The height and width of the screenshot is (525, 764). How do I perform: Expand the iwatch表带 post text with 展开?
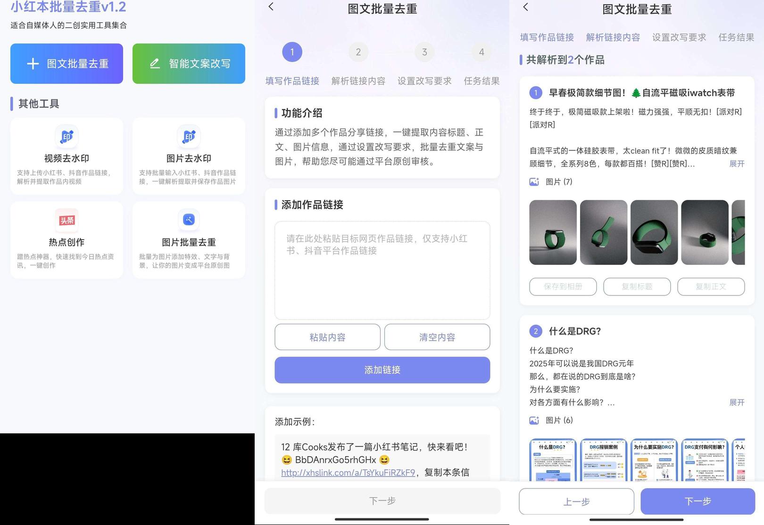[737, 164]
